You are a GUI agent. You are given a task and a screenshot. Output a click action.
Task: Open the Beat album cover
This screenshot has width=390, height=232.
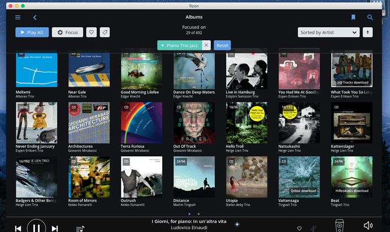tap(352, 177)
